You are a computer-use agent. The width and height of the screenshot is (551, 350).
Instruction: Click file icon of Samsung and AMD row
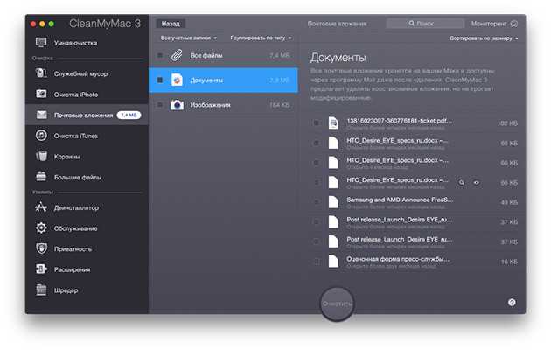[333, 202]
